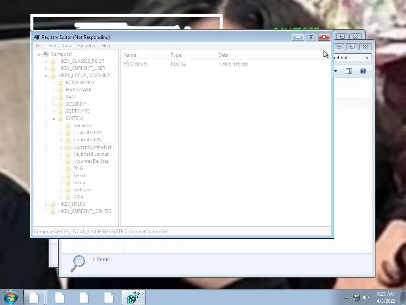The image size is (406, 305).
Task: Expand the BCD00000000 node arrow
Action: 54,83
